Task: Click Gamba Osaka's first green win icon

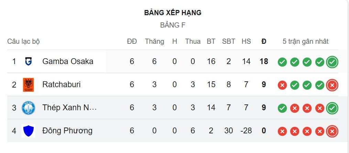Action: pyautogui.click(x=282, y=62)
